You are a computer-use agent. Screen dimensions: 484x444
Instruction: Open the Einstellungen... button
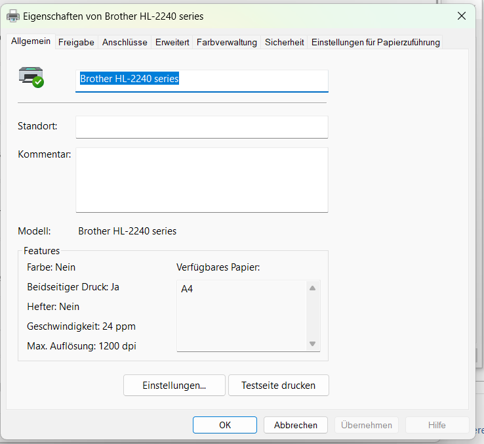point(174,386)
